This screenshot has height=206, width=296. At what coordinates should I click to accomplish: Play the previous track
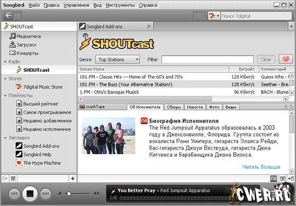click(x=14, y=193)
